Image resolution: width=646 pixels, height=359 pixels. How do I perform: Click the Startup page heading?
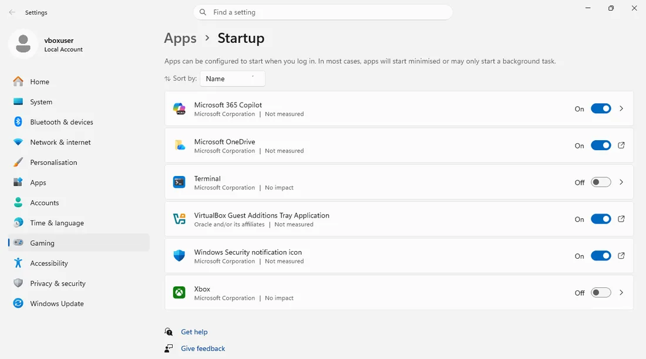coord(241,38)
